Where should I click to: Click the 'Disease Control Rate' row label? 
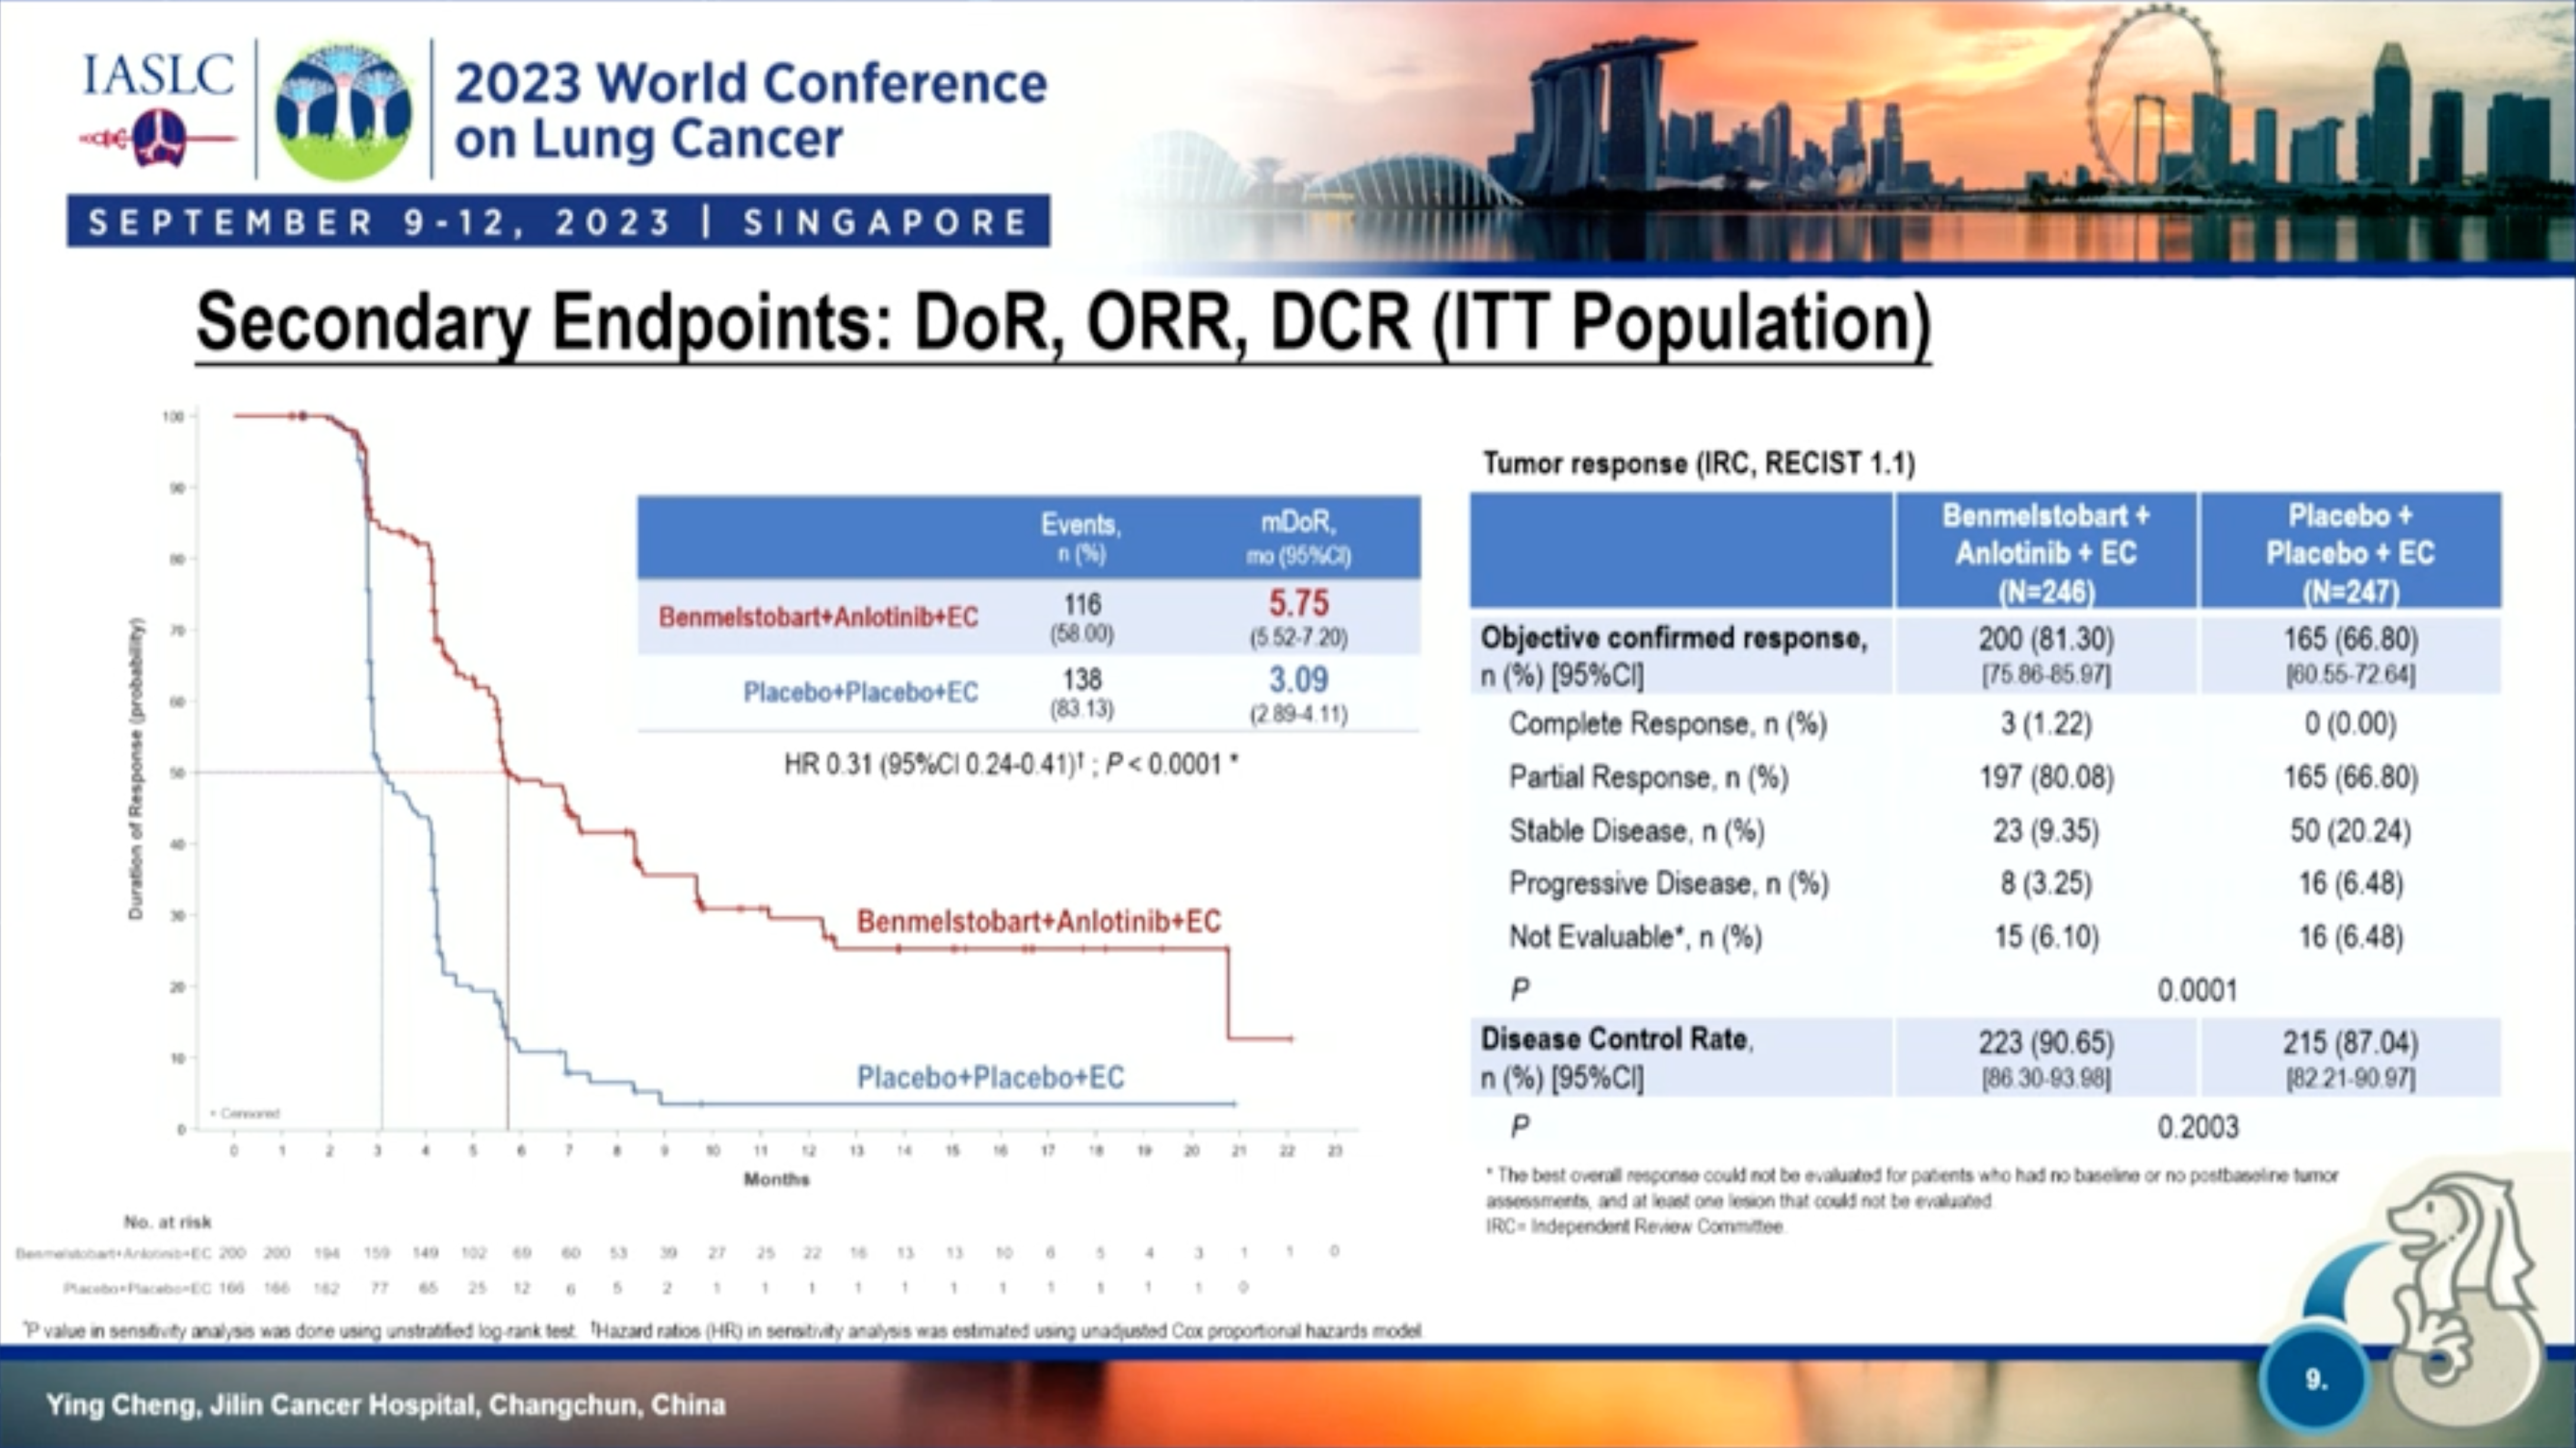tap(1616, 1058)
